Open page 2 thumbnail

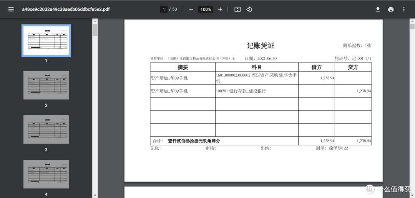[x=46, y=85]
